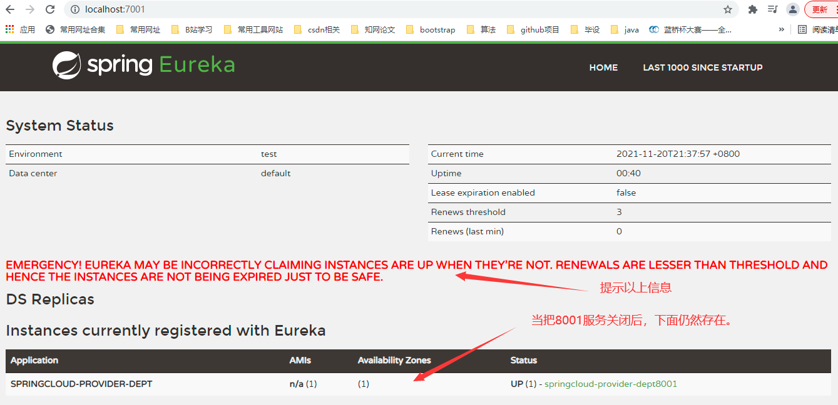
Task: Click the Renews threshold value 3
Action: (x=619, y=212)
